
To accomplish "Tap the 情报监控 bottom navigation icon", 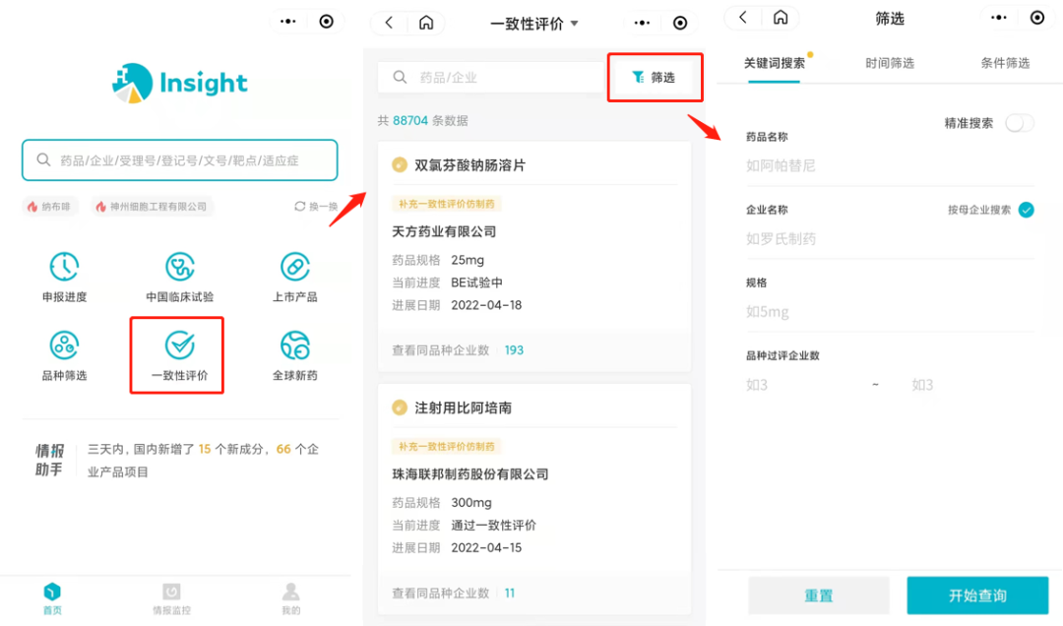I will tap(171, 592).
